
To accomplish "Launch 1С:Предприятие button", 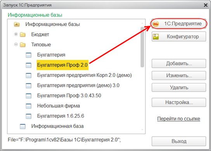I will click(179, 24).
